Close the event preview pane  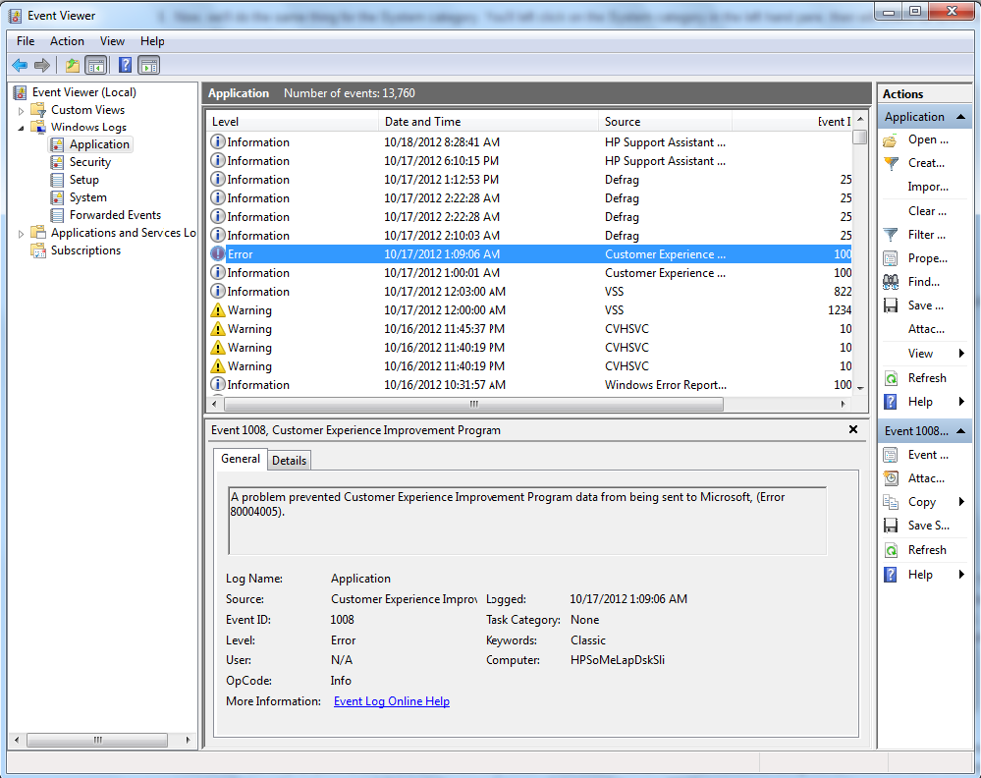point(852,429)
